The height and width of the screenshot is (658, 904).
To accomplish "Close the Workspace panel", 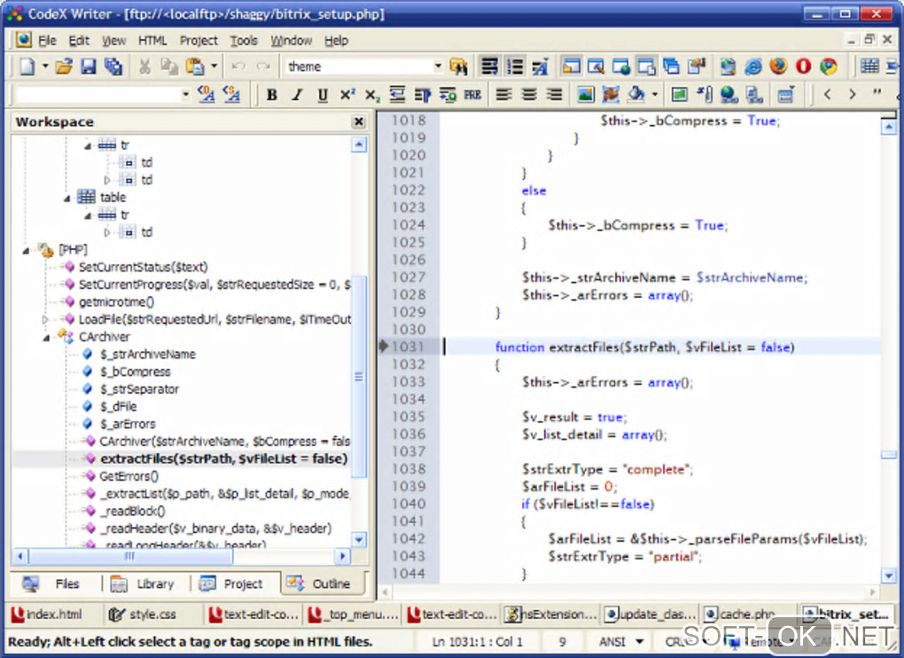I will coord(359,121).
